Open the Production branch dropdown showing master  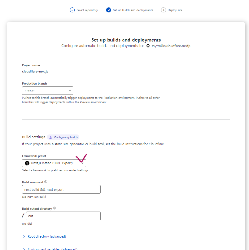click(47, 90)
